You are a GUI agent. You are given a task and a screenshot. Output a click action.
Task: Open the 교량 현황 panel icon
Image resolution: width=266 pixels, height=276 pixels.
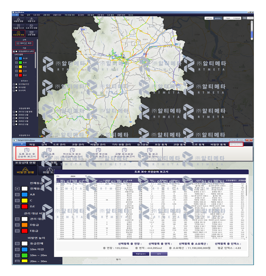pos(31,33)
